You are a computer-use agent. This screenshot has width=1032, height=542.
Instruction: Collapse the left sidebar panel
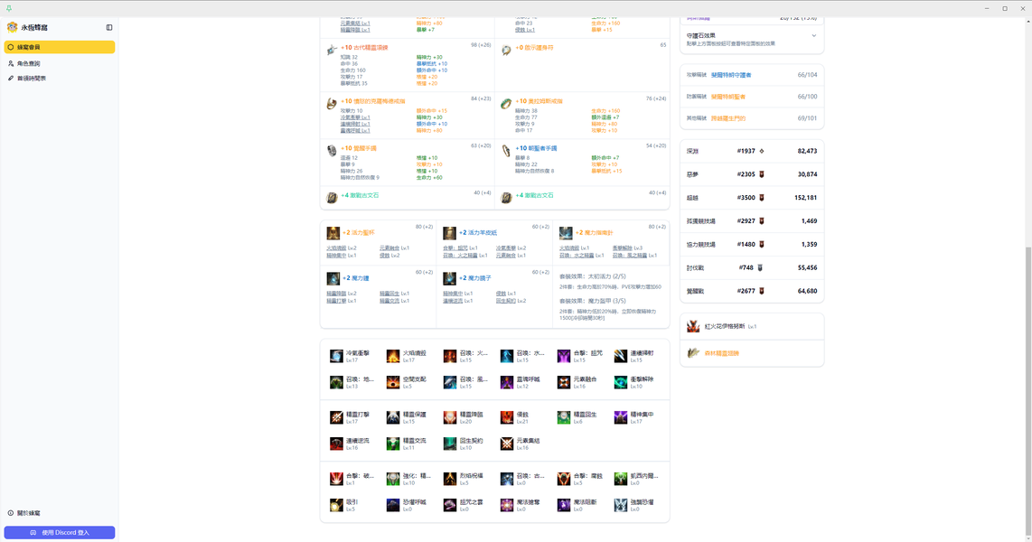[109, 28]
